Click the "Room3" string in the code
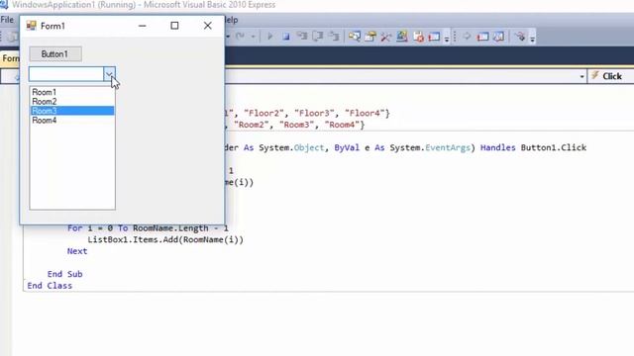634x356 pixels. [297, 125]
